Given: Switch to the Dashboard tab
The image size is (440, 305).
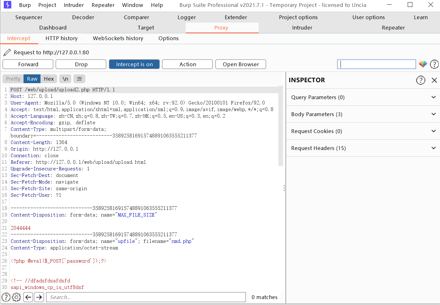Looking at the screenshot, I should tap(53, 28).
